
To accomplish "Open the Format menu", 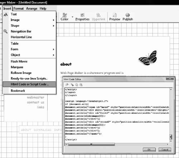I will point(19,9).
